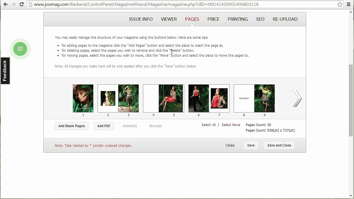The width and height of the screenshot is (354, 199).
Task: Select the page 3 thumbnail
Action: click(128, 98)
